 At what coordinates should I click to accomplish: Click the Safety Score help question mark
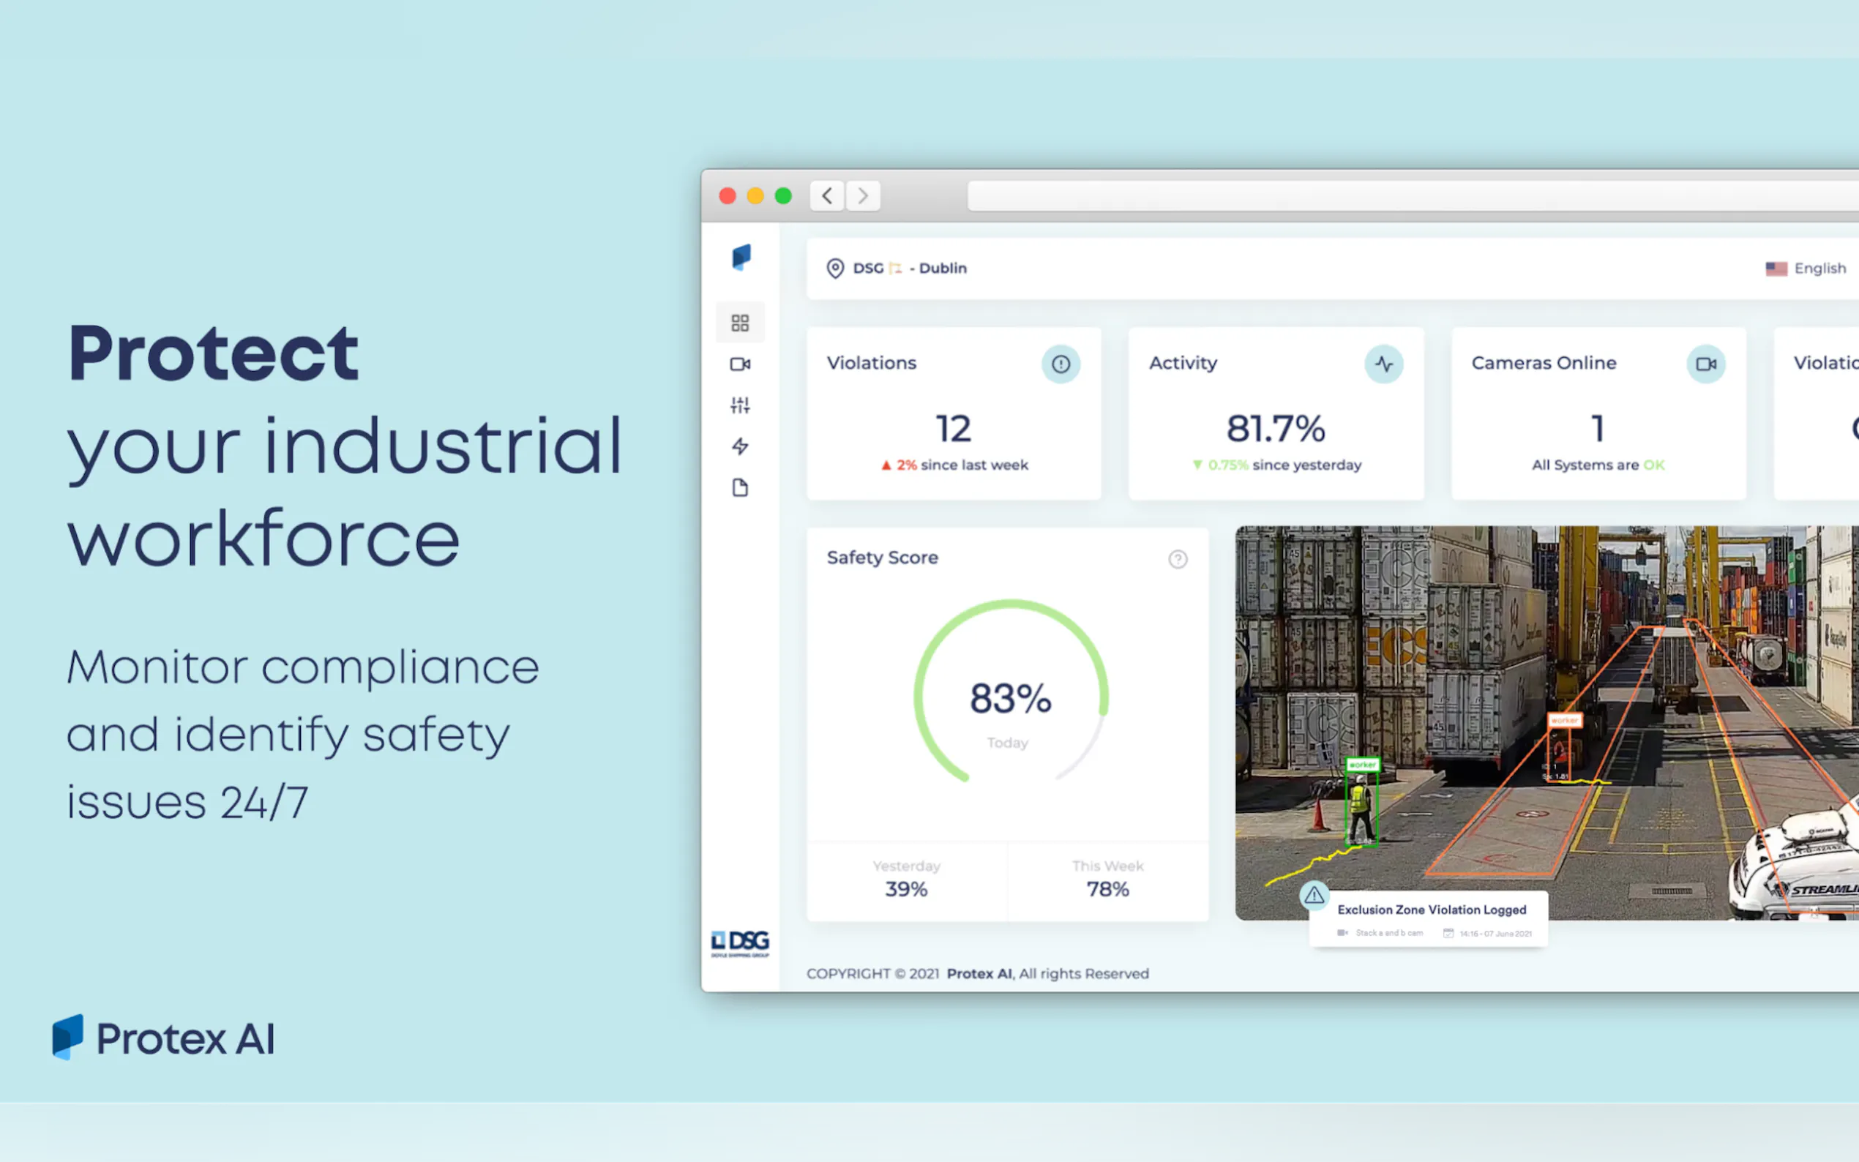pos(1178,559)
